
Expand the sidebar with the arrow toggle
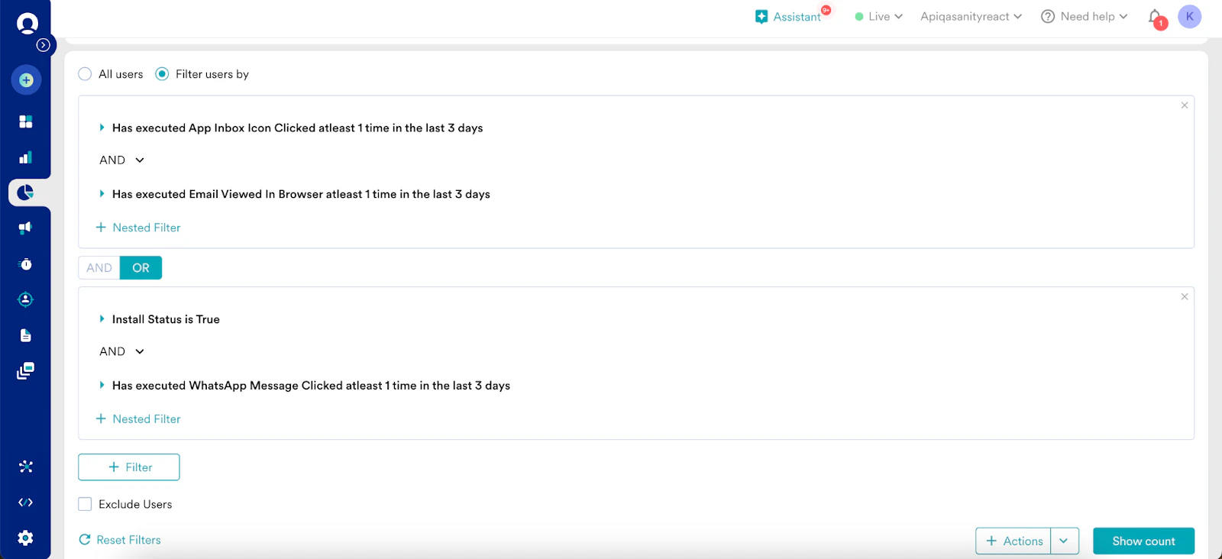(44, 45)
